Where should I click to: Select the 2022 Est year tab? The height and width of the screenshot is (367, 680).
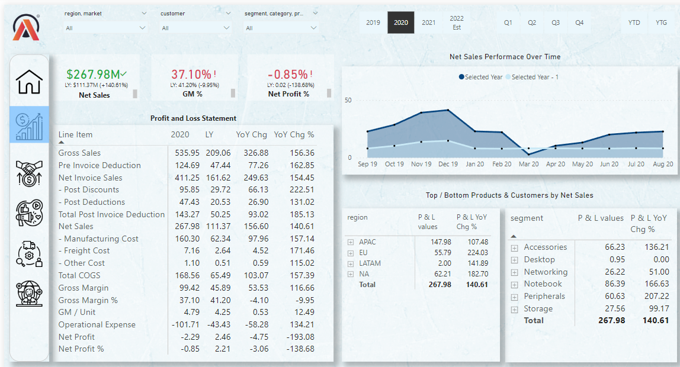coord(457,22)
